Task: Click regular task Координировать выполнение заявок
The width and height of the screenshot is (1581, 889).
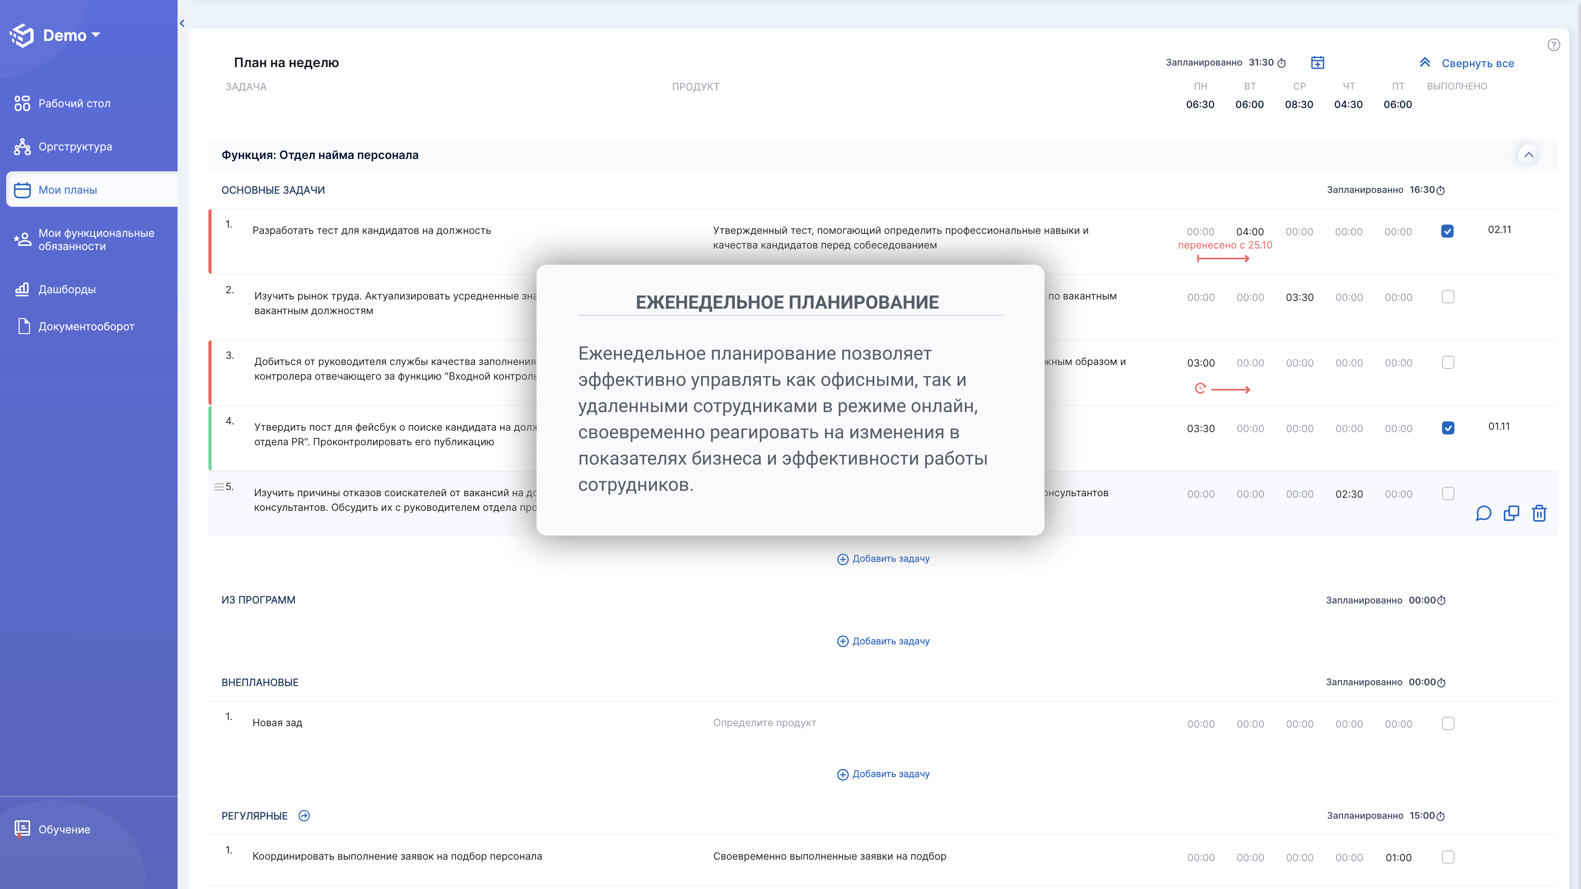Action: [397, 857]
